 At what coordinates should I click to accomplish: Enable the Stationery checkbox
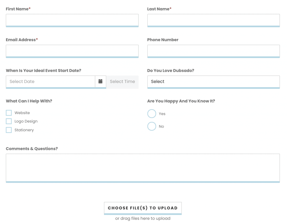tap(9, 130)
